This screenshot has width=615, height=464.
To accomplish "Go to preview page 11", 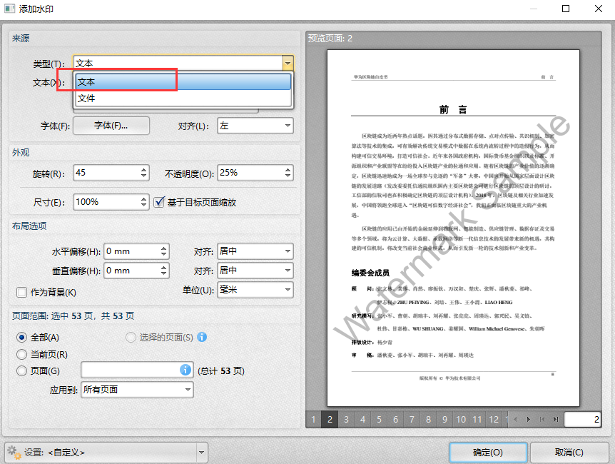I will click(477, 419).
